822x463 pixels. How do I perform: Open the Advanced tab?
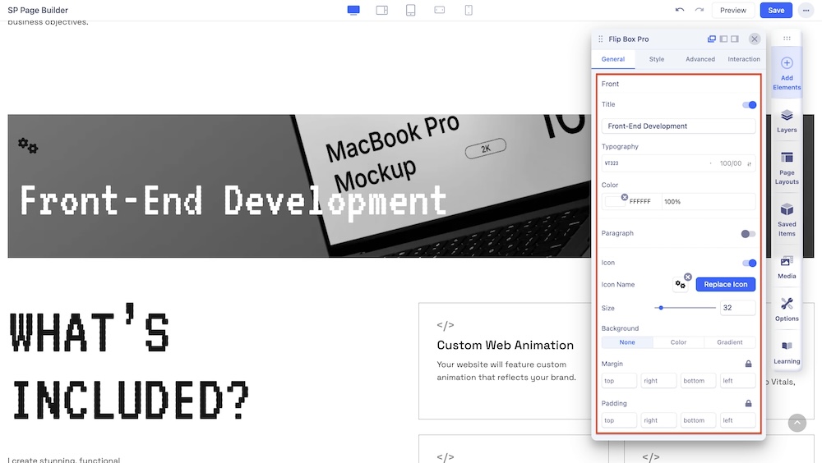coord(700,59)
